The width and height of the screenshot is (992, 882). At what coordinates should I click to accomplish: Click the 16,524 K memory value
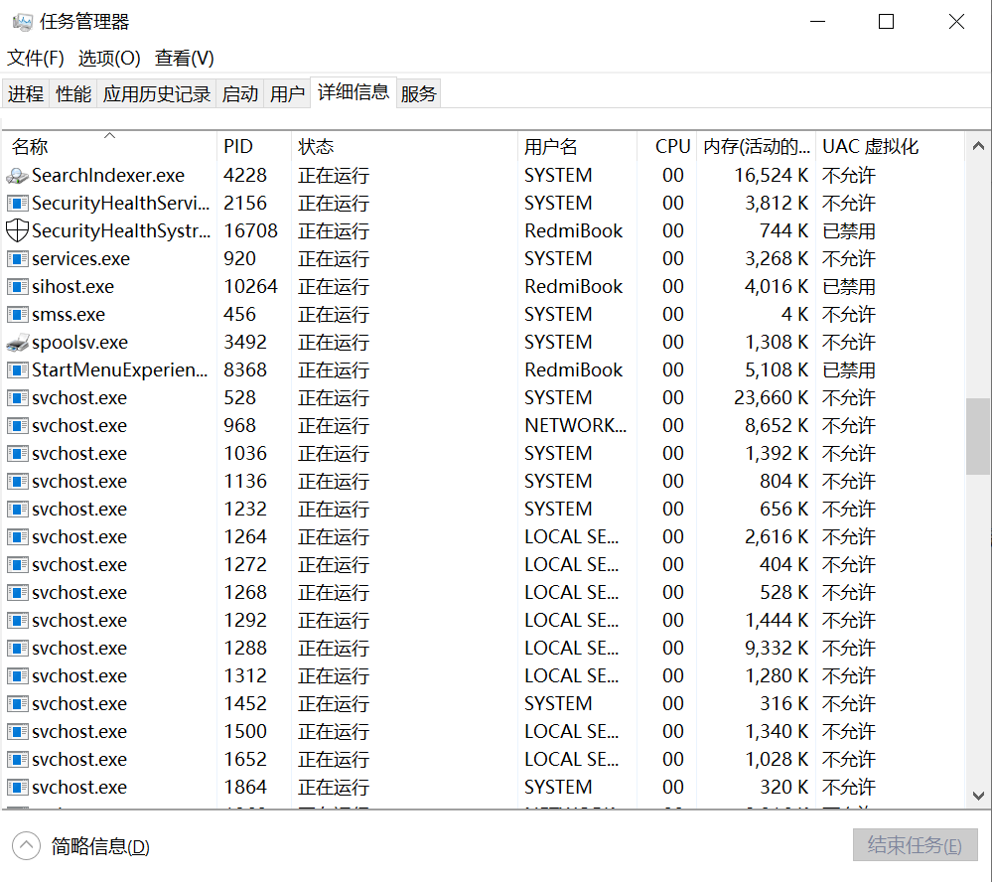(x=771, y=175)
